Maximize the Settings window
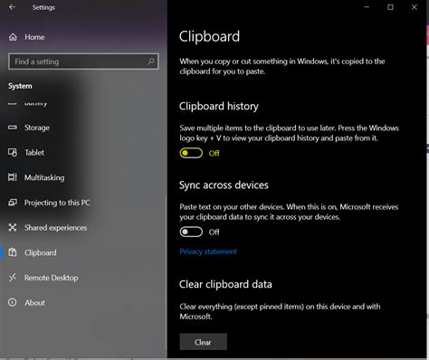This screenshot has height=360, width=429. (x=390, y=7)
